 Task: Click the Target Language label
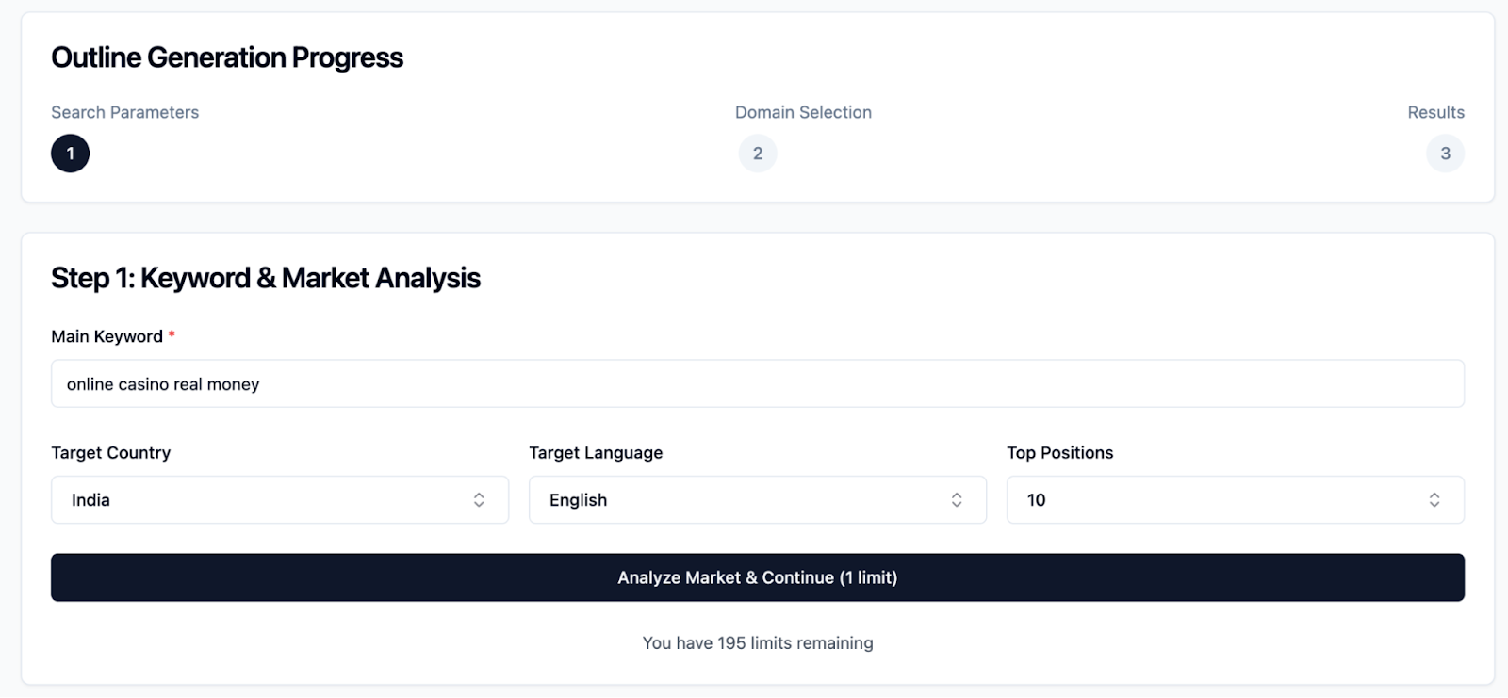(x=596, y=453)
